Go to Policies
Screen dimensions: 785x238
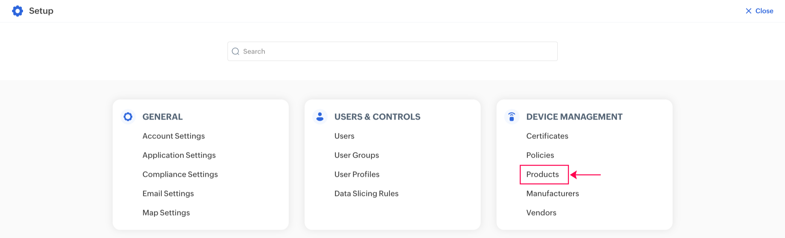point(540,155)
